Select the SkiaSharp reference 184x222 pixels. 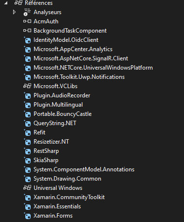[46, 160]
